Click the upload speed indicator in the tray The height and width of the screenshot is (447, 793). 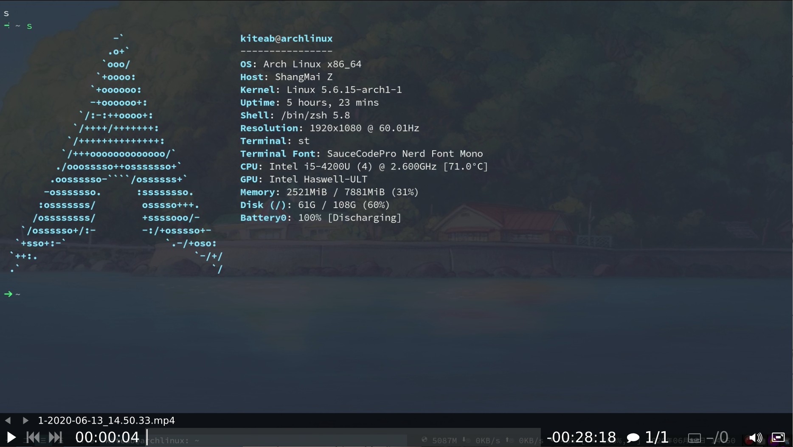531,440
